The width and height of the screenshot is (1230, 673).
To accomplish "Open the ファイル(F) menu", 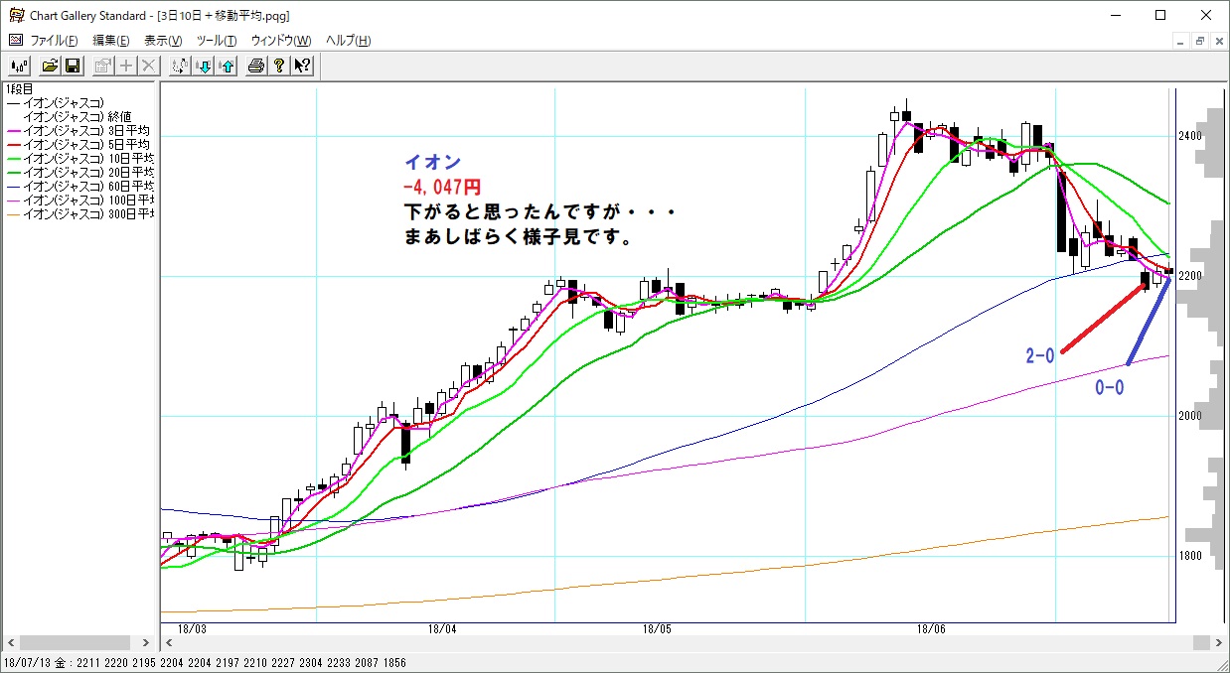I will tap(54, 41).
